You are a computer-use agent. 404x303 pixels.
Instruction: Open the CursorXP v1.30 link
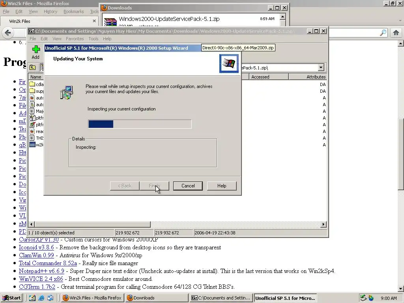39,239
